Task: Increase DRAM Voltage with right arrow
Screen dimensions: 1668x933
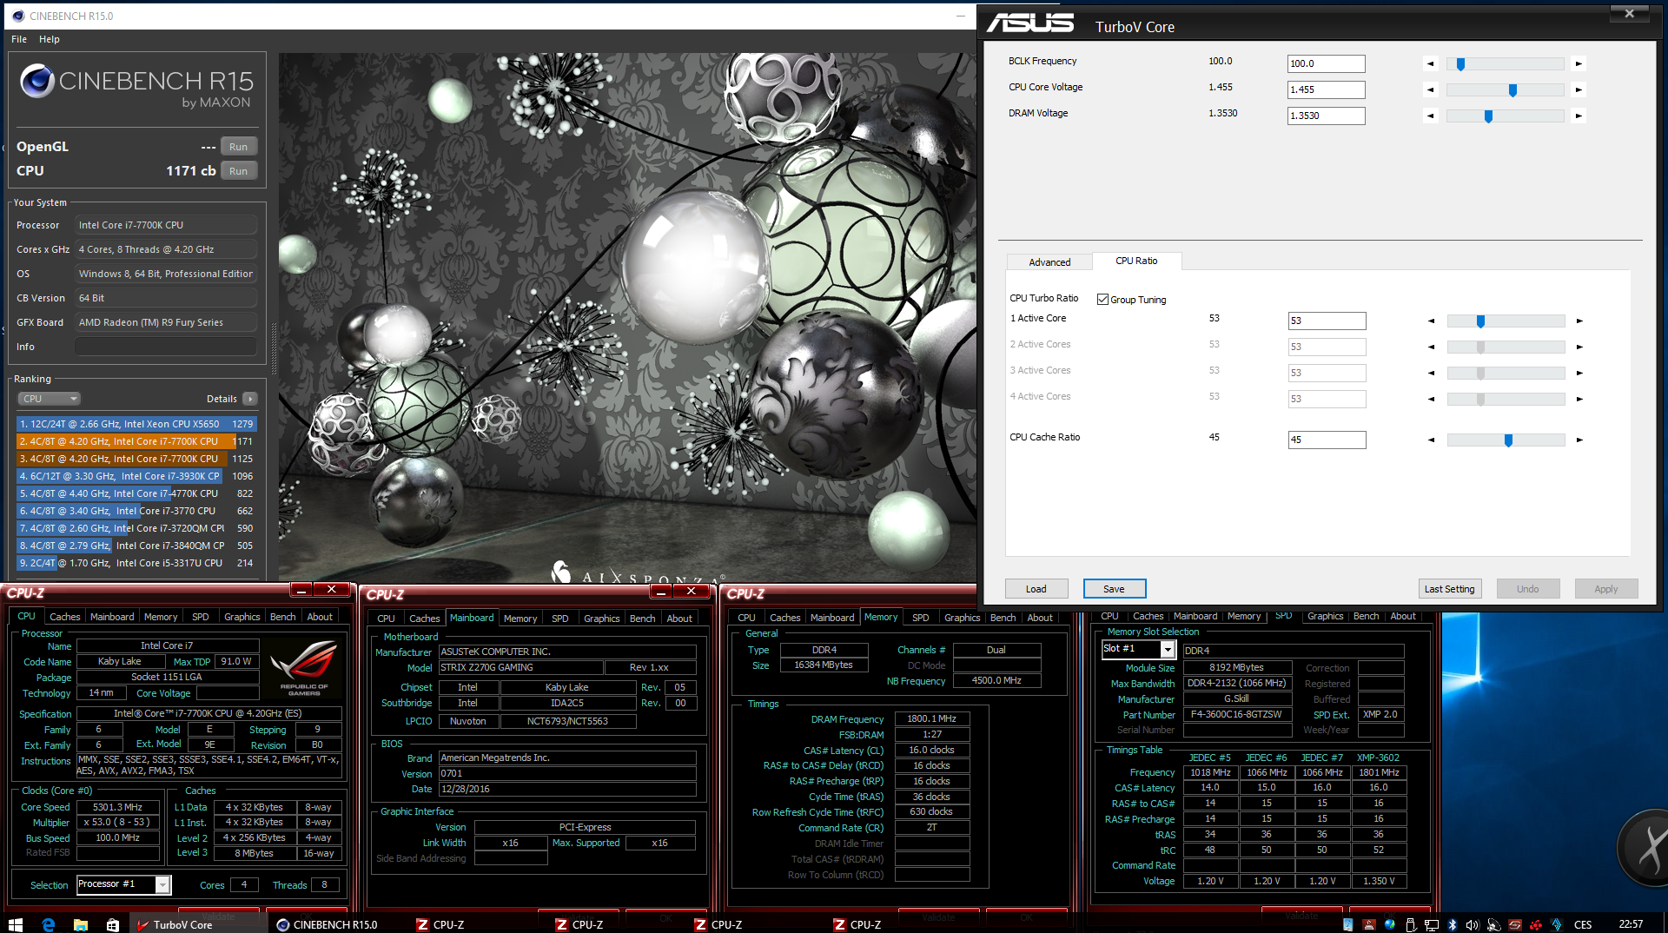Action: 1579,116
